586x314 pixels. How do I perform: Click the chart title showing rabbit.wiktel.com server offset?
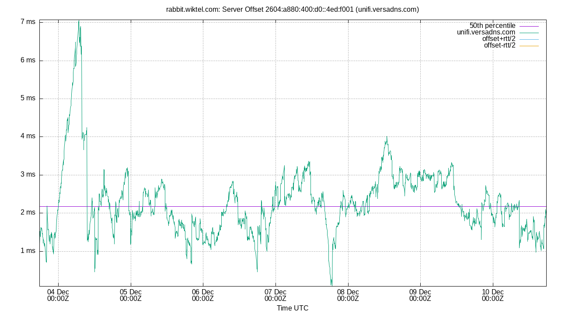pos(293,8)
